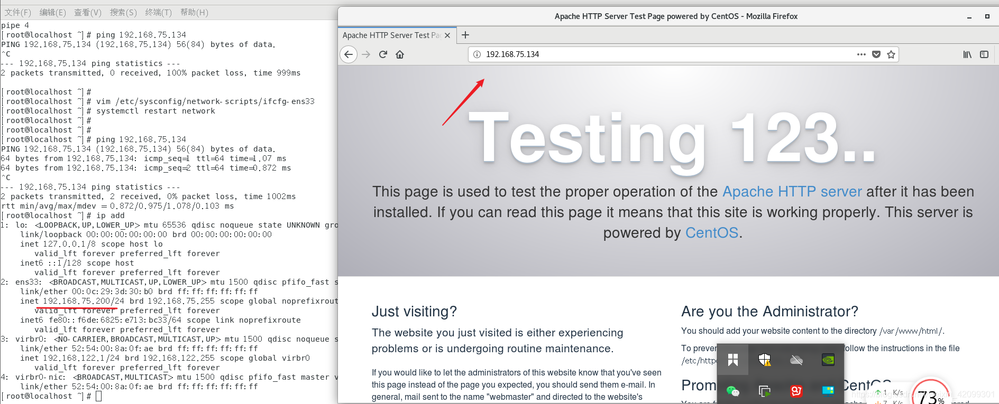999x404 pixels.
Task: Click 'link/ether 00:0c:29:3d:30:b0' terminal line
Action: (139, 292)
